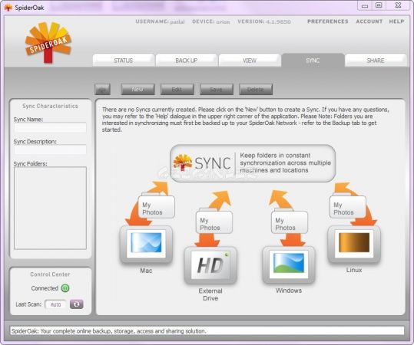The image size is (414, 345).
Task: Click the Save button
Action: coord(217,90)
